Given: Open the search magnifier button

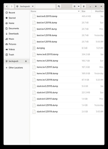Looking at the screenshot, I should (59, 6).
